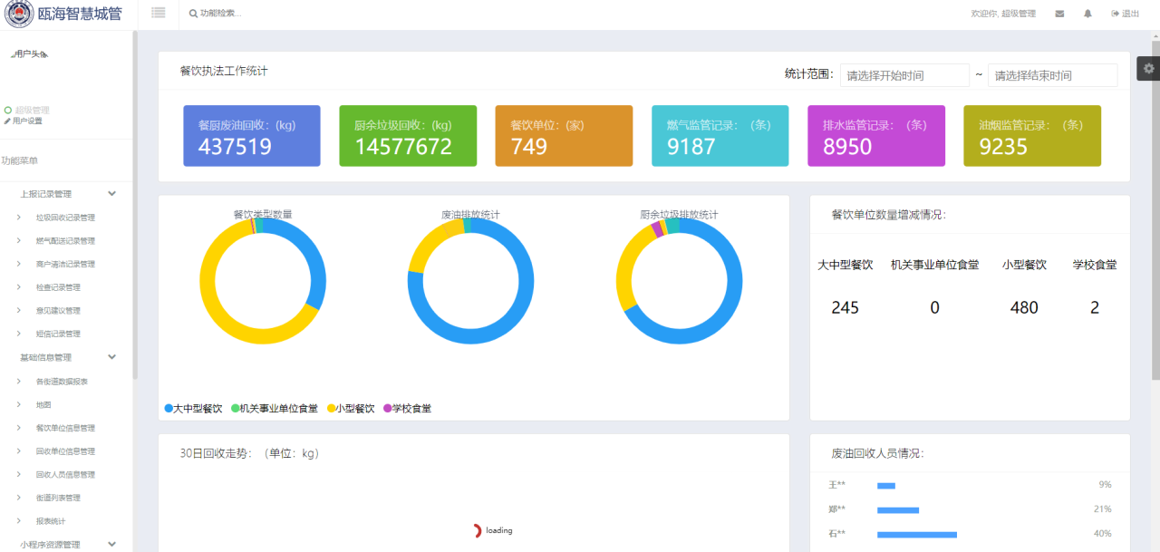Open 用户设置 pencil link
Viewport: 1160px width, 552px height.
pyautogui.click(x=24, y=121)
